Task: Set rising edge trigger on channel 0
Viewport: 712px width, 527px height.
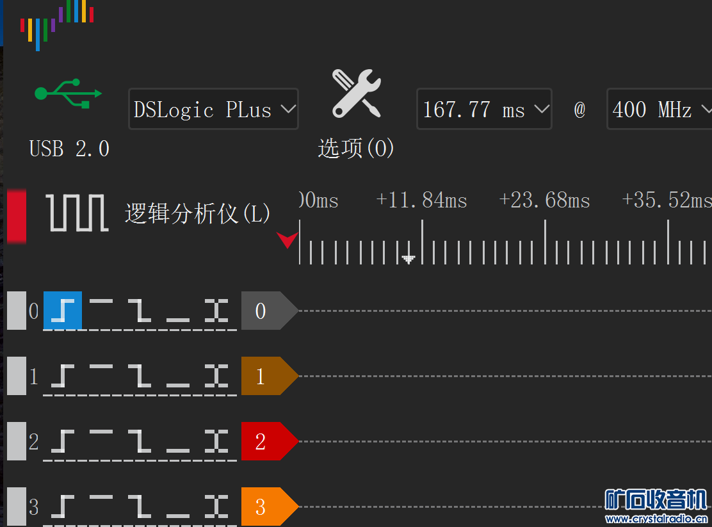Action: point(63,311)
